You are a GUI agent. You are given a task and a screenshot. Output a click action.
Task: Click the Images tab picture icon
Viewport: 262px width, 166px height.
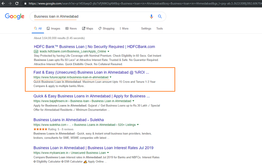48,28
